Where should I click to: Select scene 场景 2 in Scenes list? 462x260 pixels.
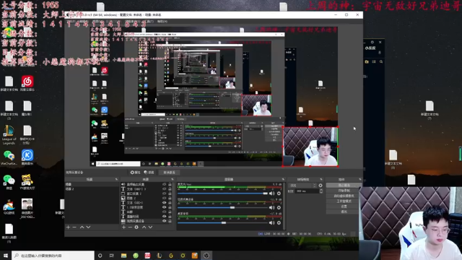click(x=92, y=189)
